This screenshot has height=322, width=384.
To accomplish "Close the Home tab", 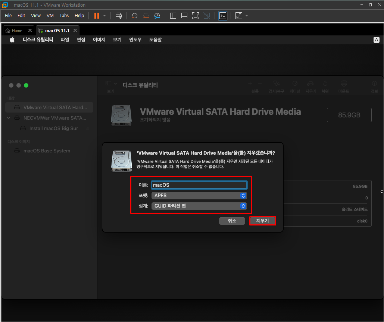I will click(30, 30).
